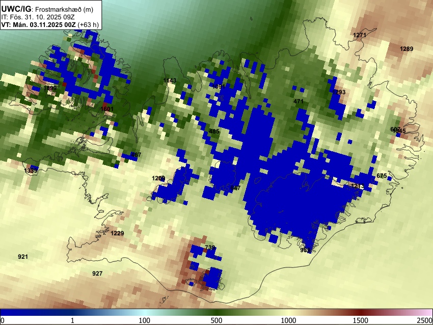Click the freezing level value 1293
This screenshot has height=325, width=433.
[x=339, y=92]
